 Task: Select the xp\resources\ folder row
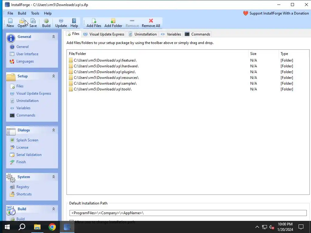(x=188, y=78)
